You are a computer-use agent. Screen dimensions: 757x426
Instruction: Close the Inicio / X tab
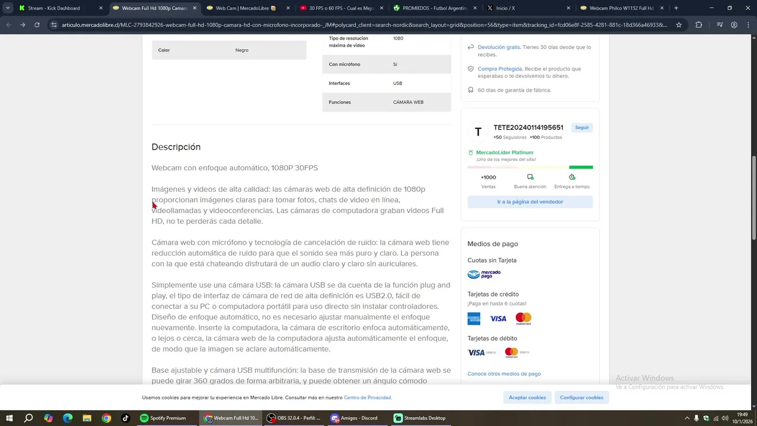coord(568,8)
